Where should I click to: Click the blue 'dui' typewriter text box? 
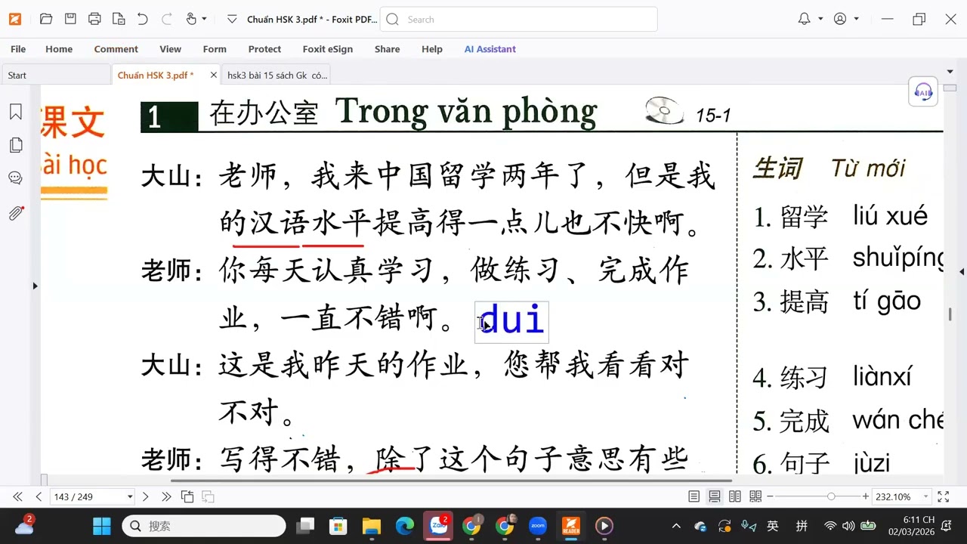(511, 321)
